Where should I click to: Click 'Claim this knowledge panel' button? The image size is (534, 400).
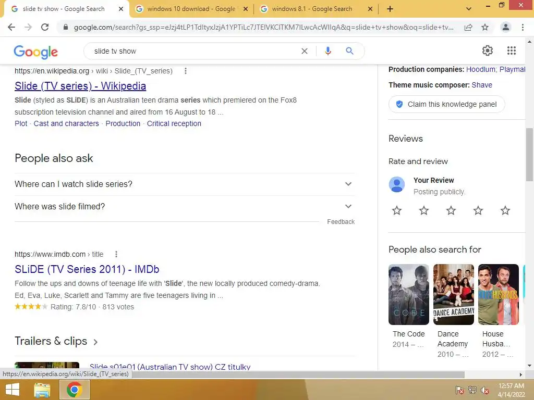tap(446, 104)
